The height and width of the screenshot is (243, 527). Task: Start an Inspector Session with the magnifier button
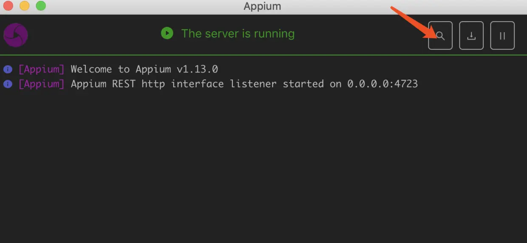click(440, 36)
